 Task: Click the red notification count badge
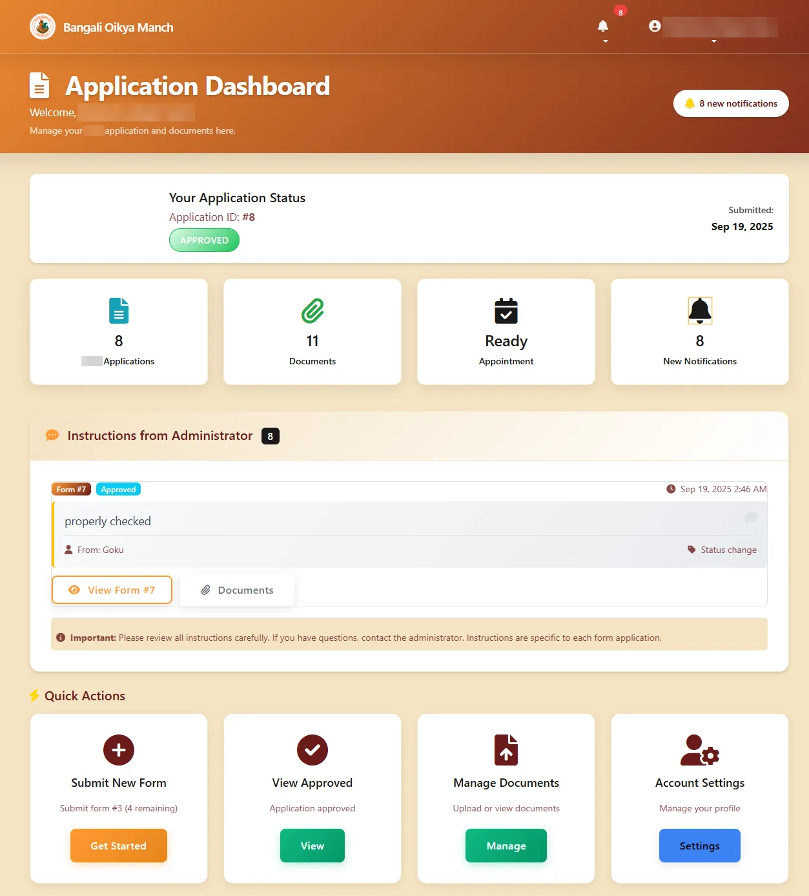pyautogui.click(x=620, y=12)
